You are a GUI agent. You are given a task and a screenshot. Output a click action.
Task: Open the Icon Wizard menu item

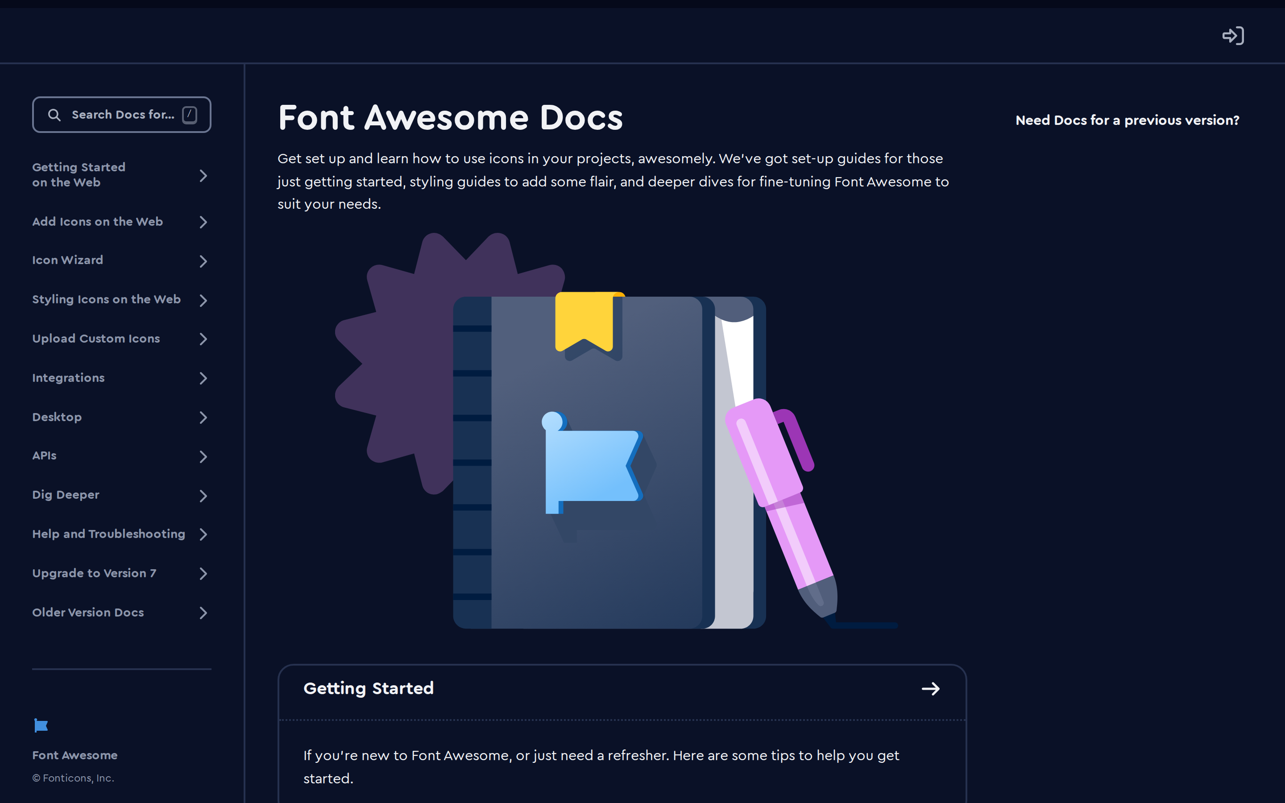[x=67, y=260]
